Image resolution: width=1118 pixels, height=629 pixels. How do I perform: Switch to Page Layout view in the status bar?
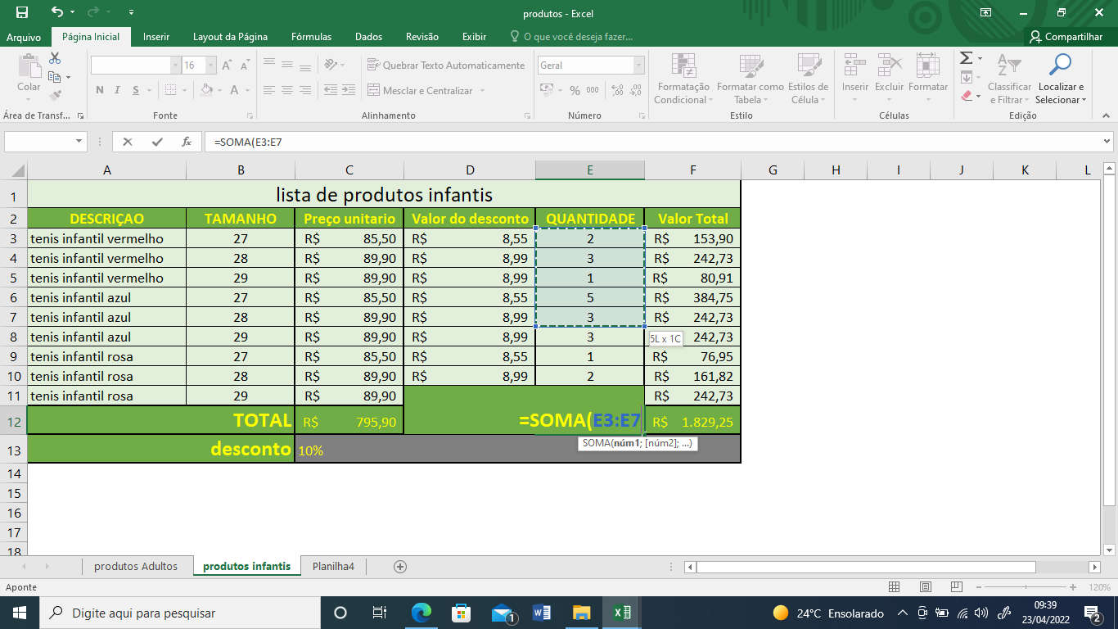point(925,587)
